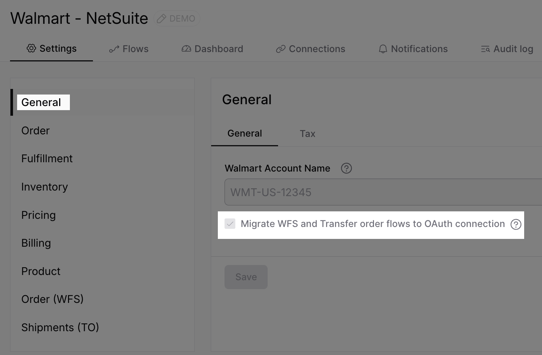The image size is (542, 355).
Task: Open help for Walmart Account Name
Action: click(346, 168)
